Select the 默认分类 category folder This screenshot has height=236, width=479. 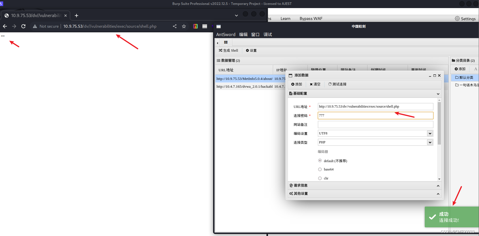coord(465,78)
